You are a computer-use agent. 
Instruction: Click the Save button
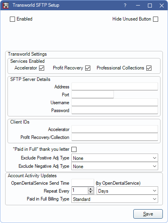tap(148, 214)
